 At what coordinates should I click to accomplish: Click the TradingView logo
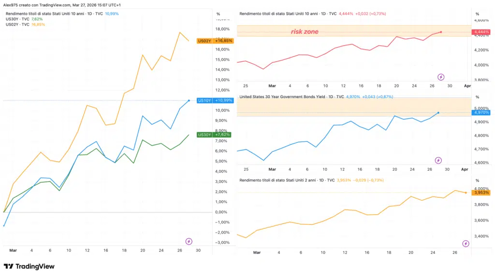[29, 266]
